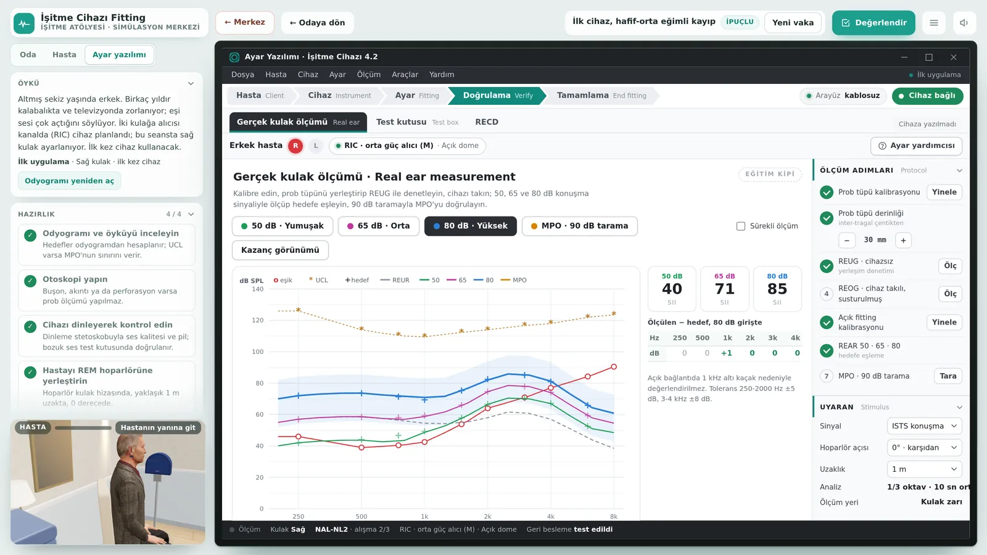Viewport: 987px width, 555px height.
Task: Open the Araçlar menu
Action: [405, 75]
